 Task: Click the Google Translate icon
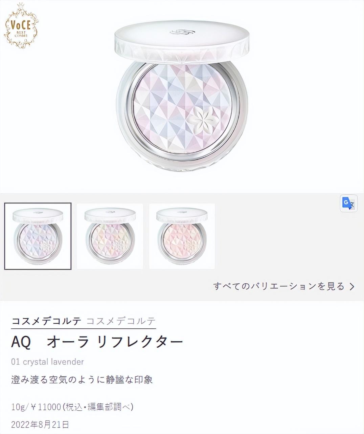click(x=348, y=203)
